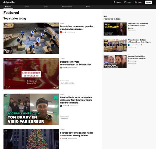Click verified badge next to LeHuffPost
This screenshot has width=156, height=149.
[x=68, y=106]
